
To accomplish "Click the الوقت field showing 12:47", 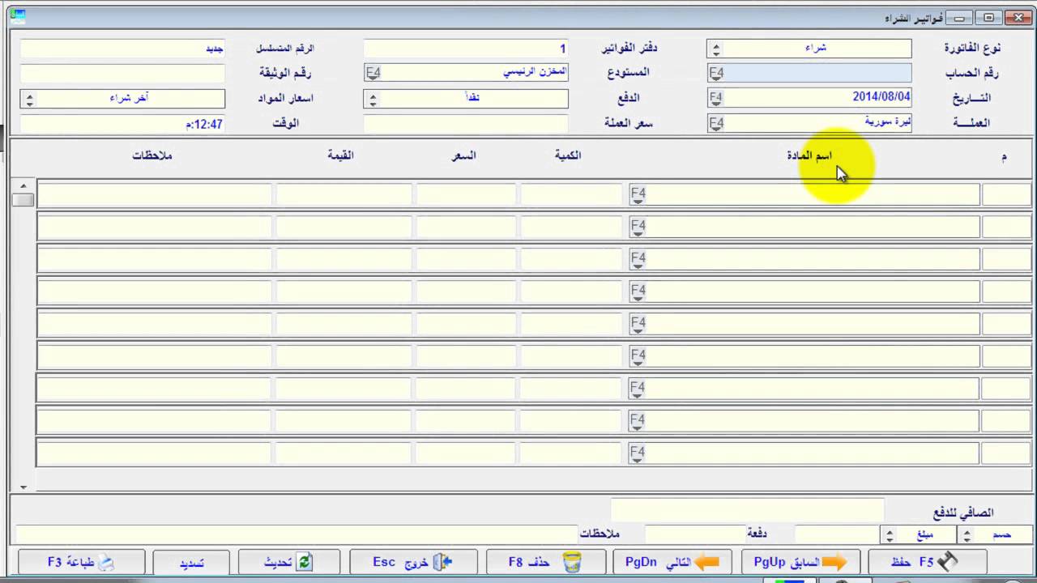I will (x=122, y=124).
